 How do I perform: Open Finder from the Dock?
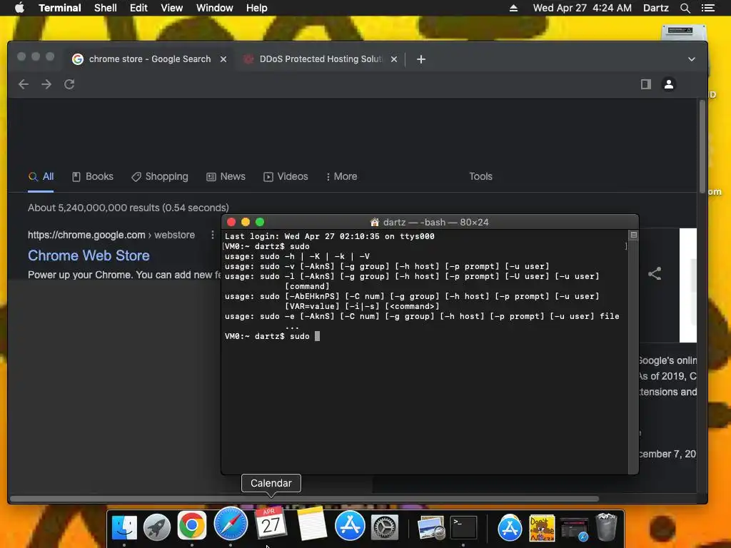[124, 527]
